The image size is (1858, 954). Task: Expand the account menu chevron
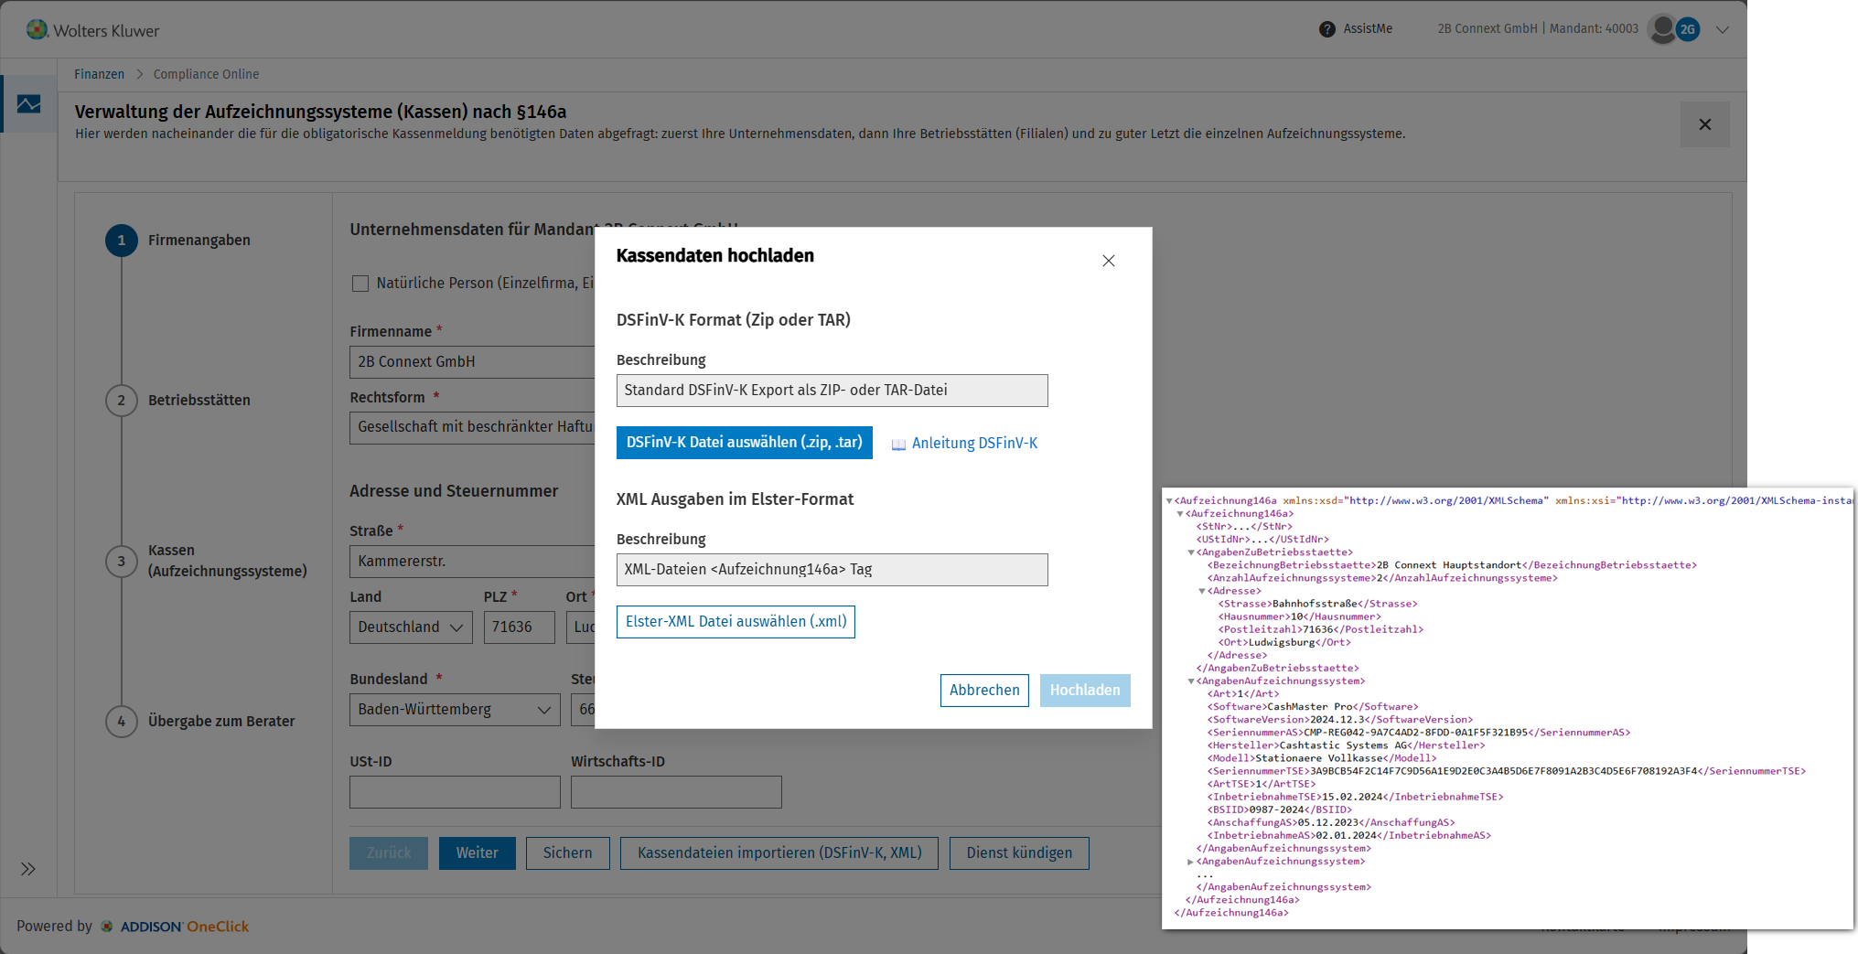click(x=1723, y=30)
